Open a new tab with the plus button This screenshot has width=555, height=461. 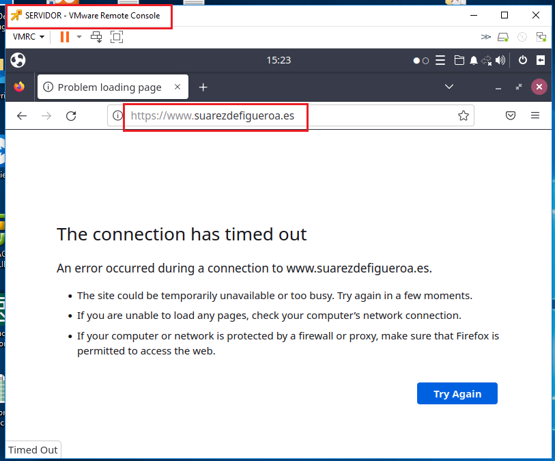[x=203, y=87]
